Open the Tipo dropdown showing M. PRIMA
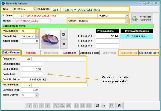The height and width of the screenshot is (111, 161). coord(35,9)
